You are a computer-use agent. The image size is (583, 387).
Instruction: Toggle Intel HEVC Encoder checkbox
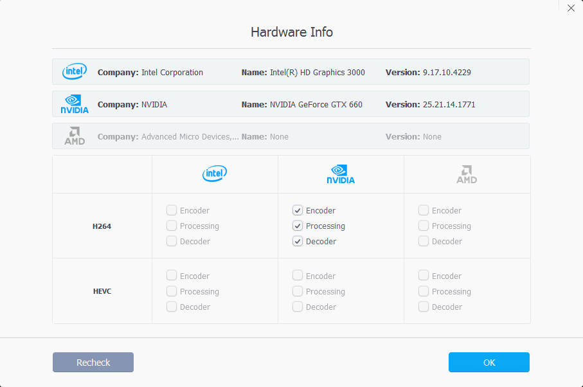coord(172,276)
